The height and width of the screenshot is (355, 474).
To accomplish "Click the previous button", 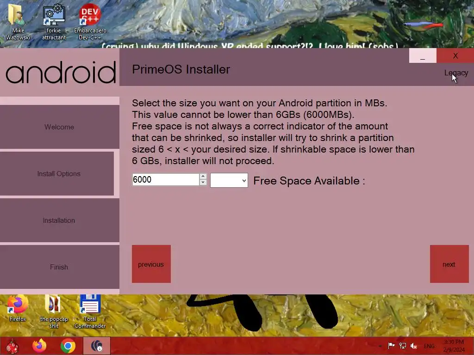I will click(x=151, y=264).
